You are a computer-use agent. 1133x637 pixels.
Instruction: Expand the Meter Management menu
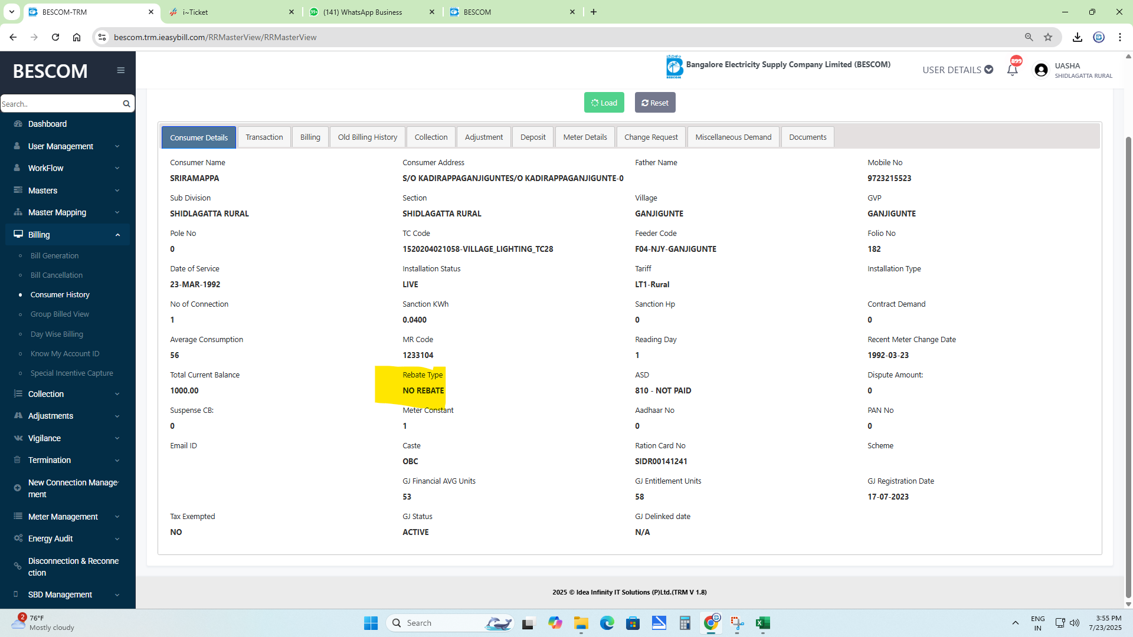tap(67, 517)
